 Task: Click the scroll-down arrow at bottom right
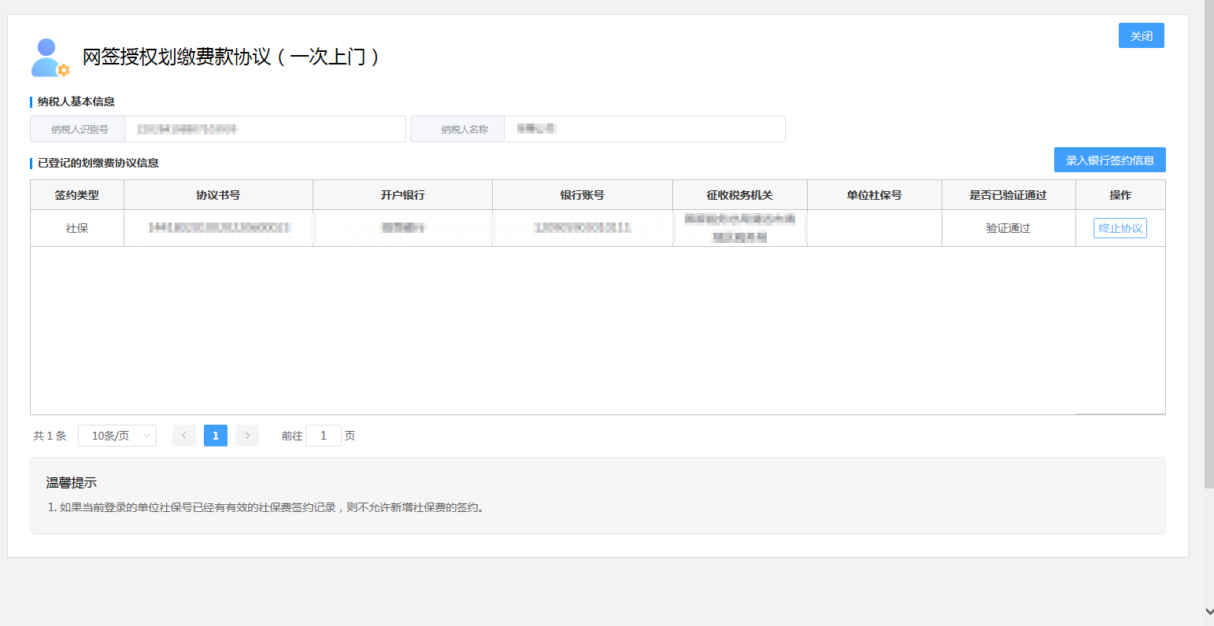click(1208, 611)
